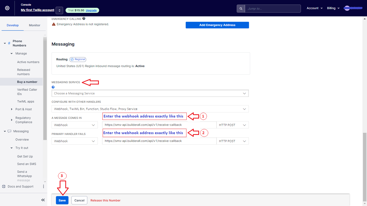Open Send an SMS page
367x206 pixels.
tap(27, 164)
